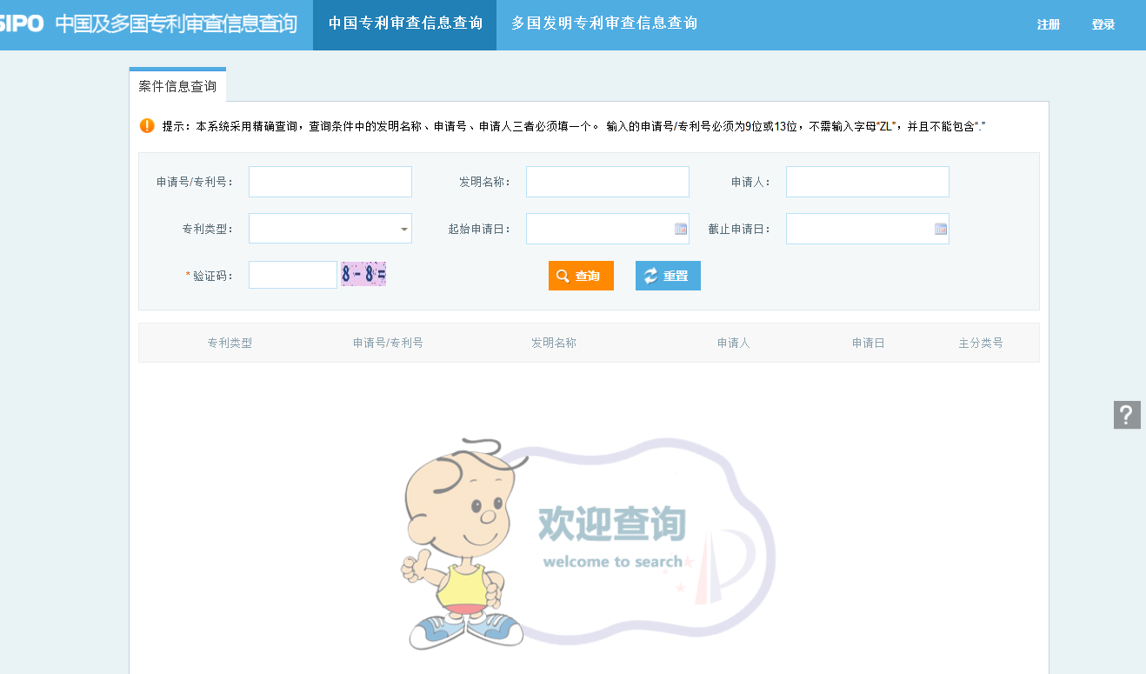Click into the 验证码 captcha input
Image resolution: width=1146 pixels, height=674 pixels.
[292, 275]
